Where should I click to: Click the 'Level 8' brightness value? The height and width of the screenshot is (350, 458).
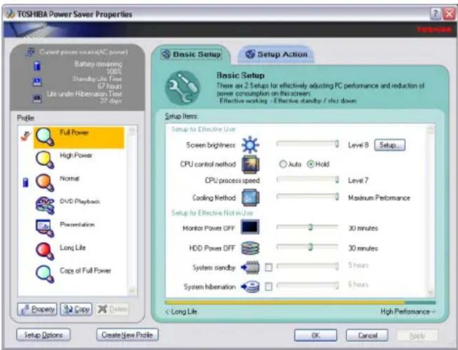pos(358,145)
